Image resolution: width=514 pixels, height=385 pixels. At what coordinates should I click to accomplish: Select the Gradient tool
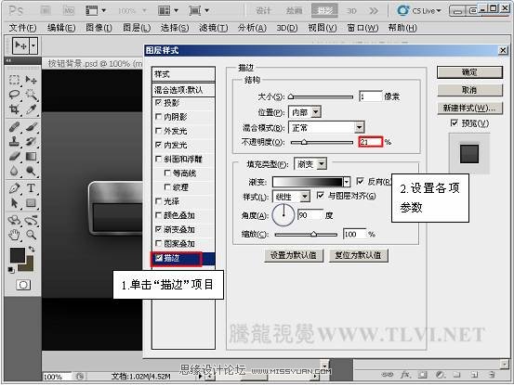(x=32, y=156)
